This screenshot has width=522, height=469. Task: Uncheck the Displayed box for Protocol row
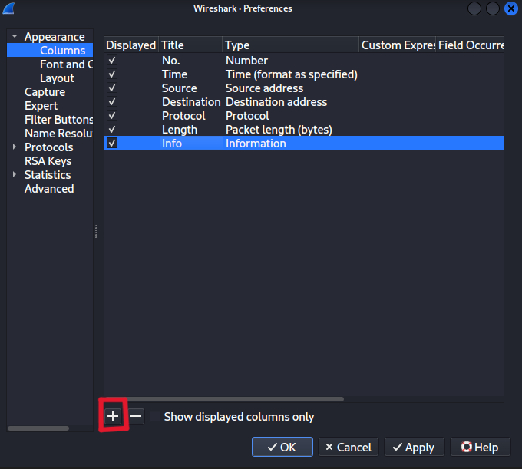click(x=112, y=116)
